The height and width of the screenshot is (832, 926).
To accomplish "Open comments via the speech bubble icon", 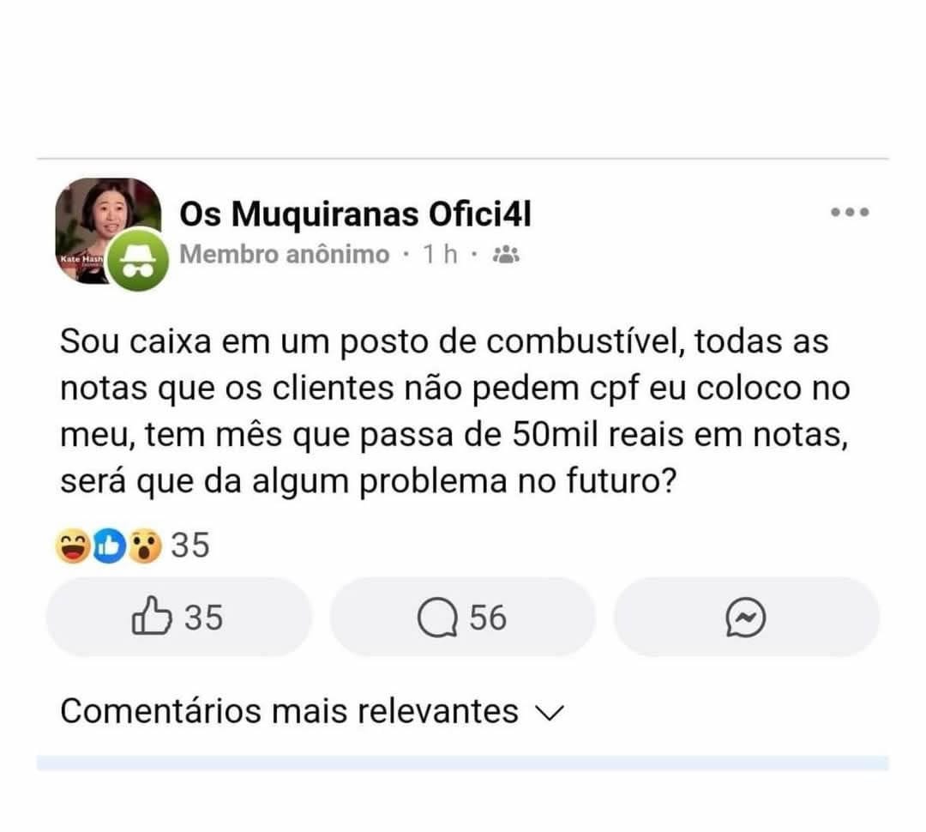I will coord(437,619).
